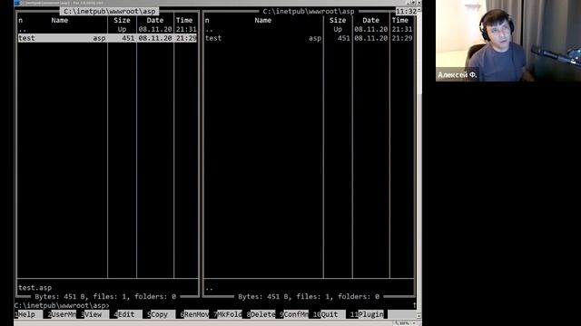Click the Date column header in left panel
This screenshot has height=326, width=581.
155,20
